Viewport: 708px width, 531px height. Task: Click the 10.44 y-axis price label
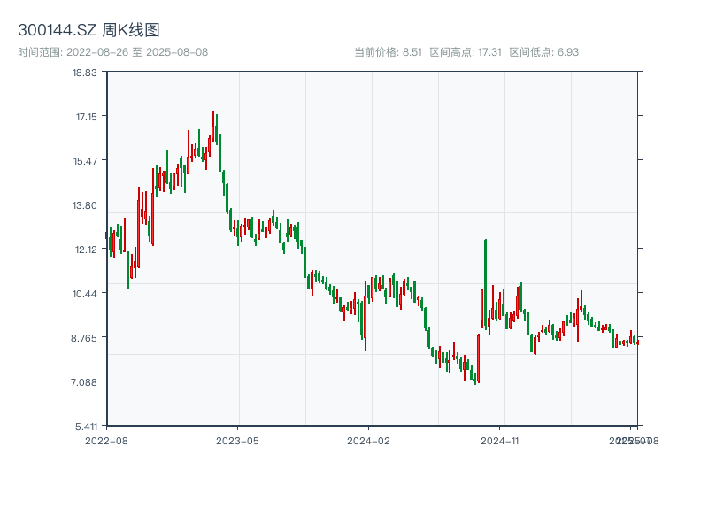pos(85,294)
